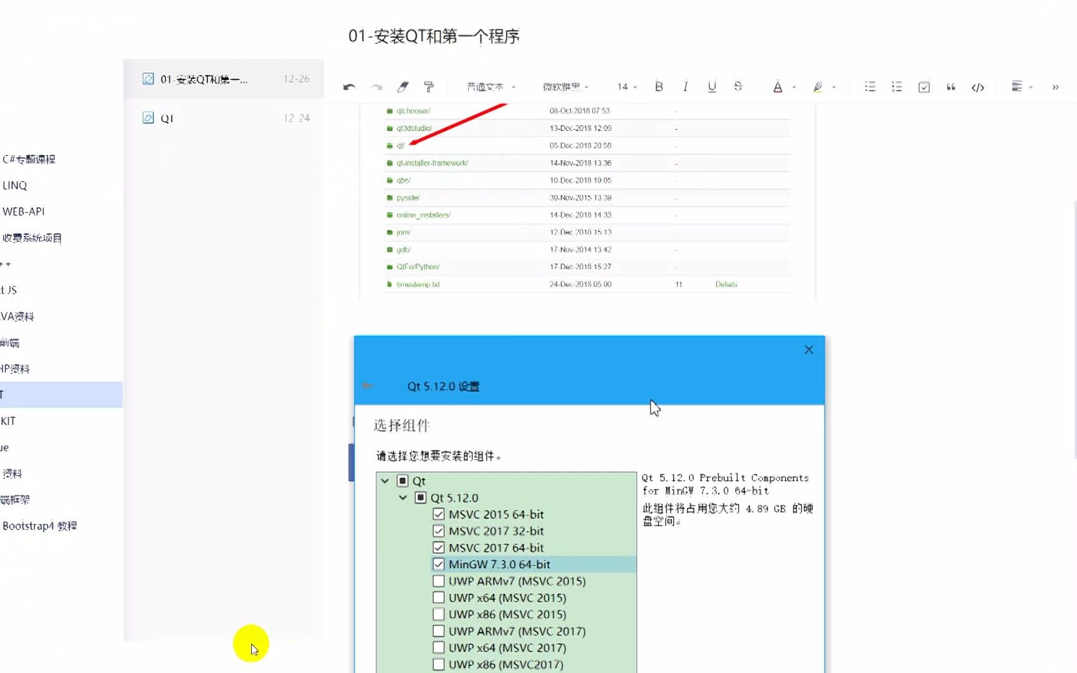Image resolution: width=1077 pixels, height=673 pixels.
Task: Toggle underline formatting
Action: tap(712, 87)
